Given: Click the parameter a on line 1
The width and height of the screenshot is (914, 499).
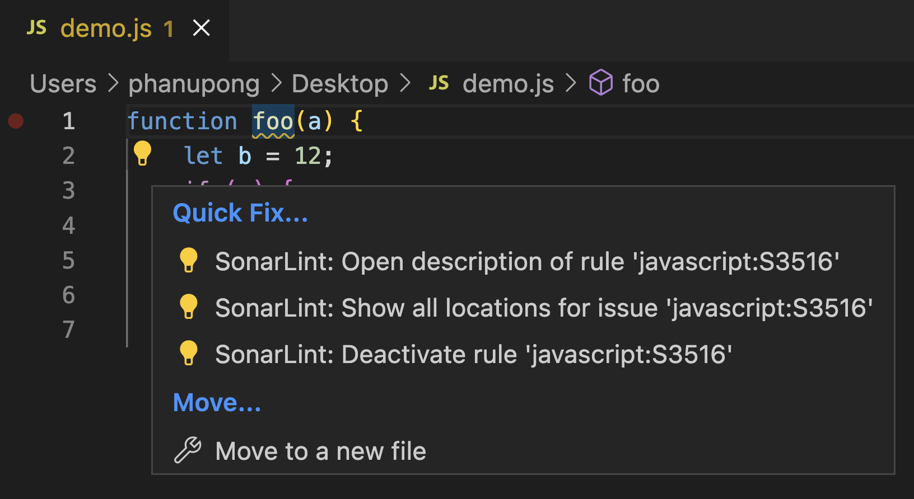Looking at the screenshot, I should [x=314, y=121].
